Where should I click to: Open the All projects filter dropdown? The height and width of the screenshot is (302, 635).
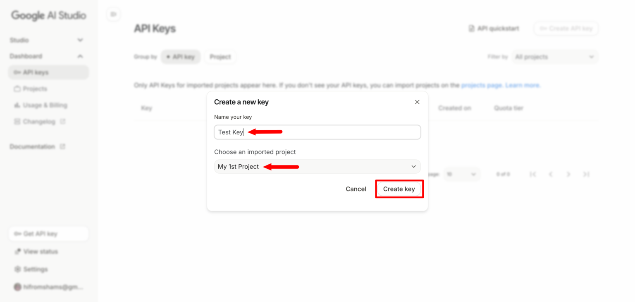coord(554,57)
